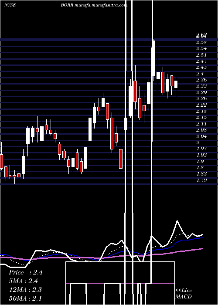Click the 2.4 price axis label
This screenshot has height=305, width=218.
coord(200,74)
